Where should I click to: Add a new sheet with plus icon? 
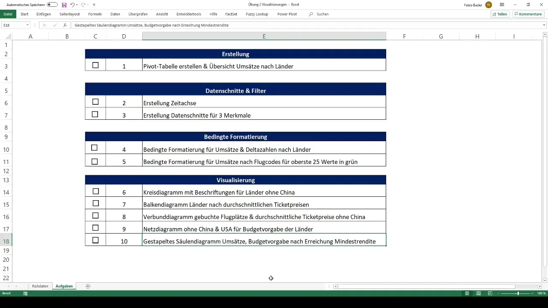click(x=88, y=286)
